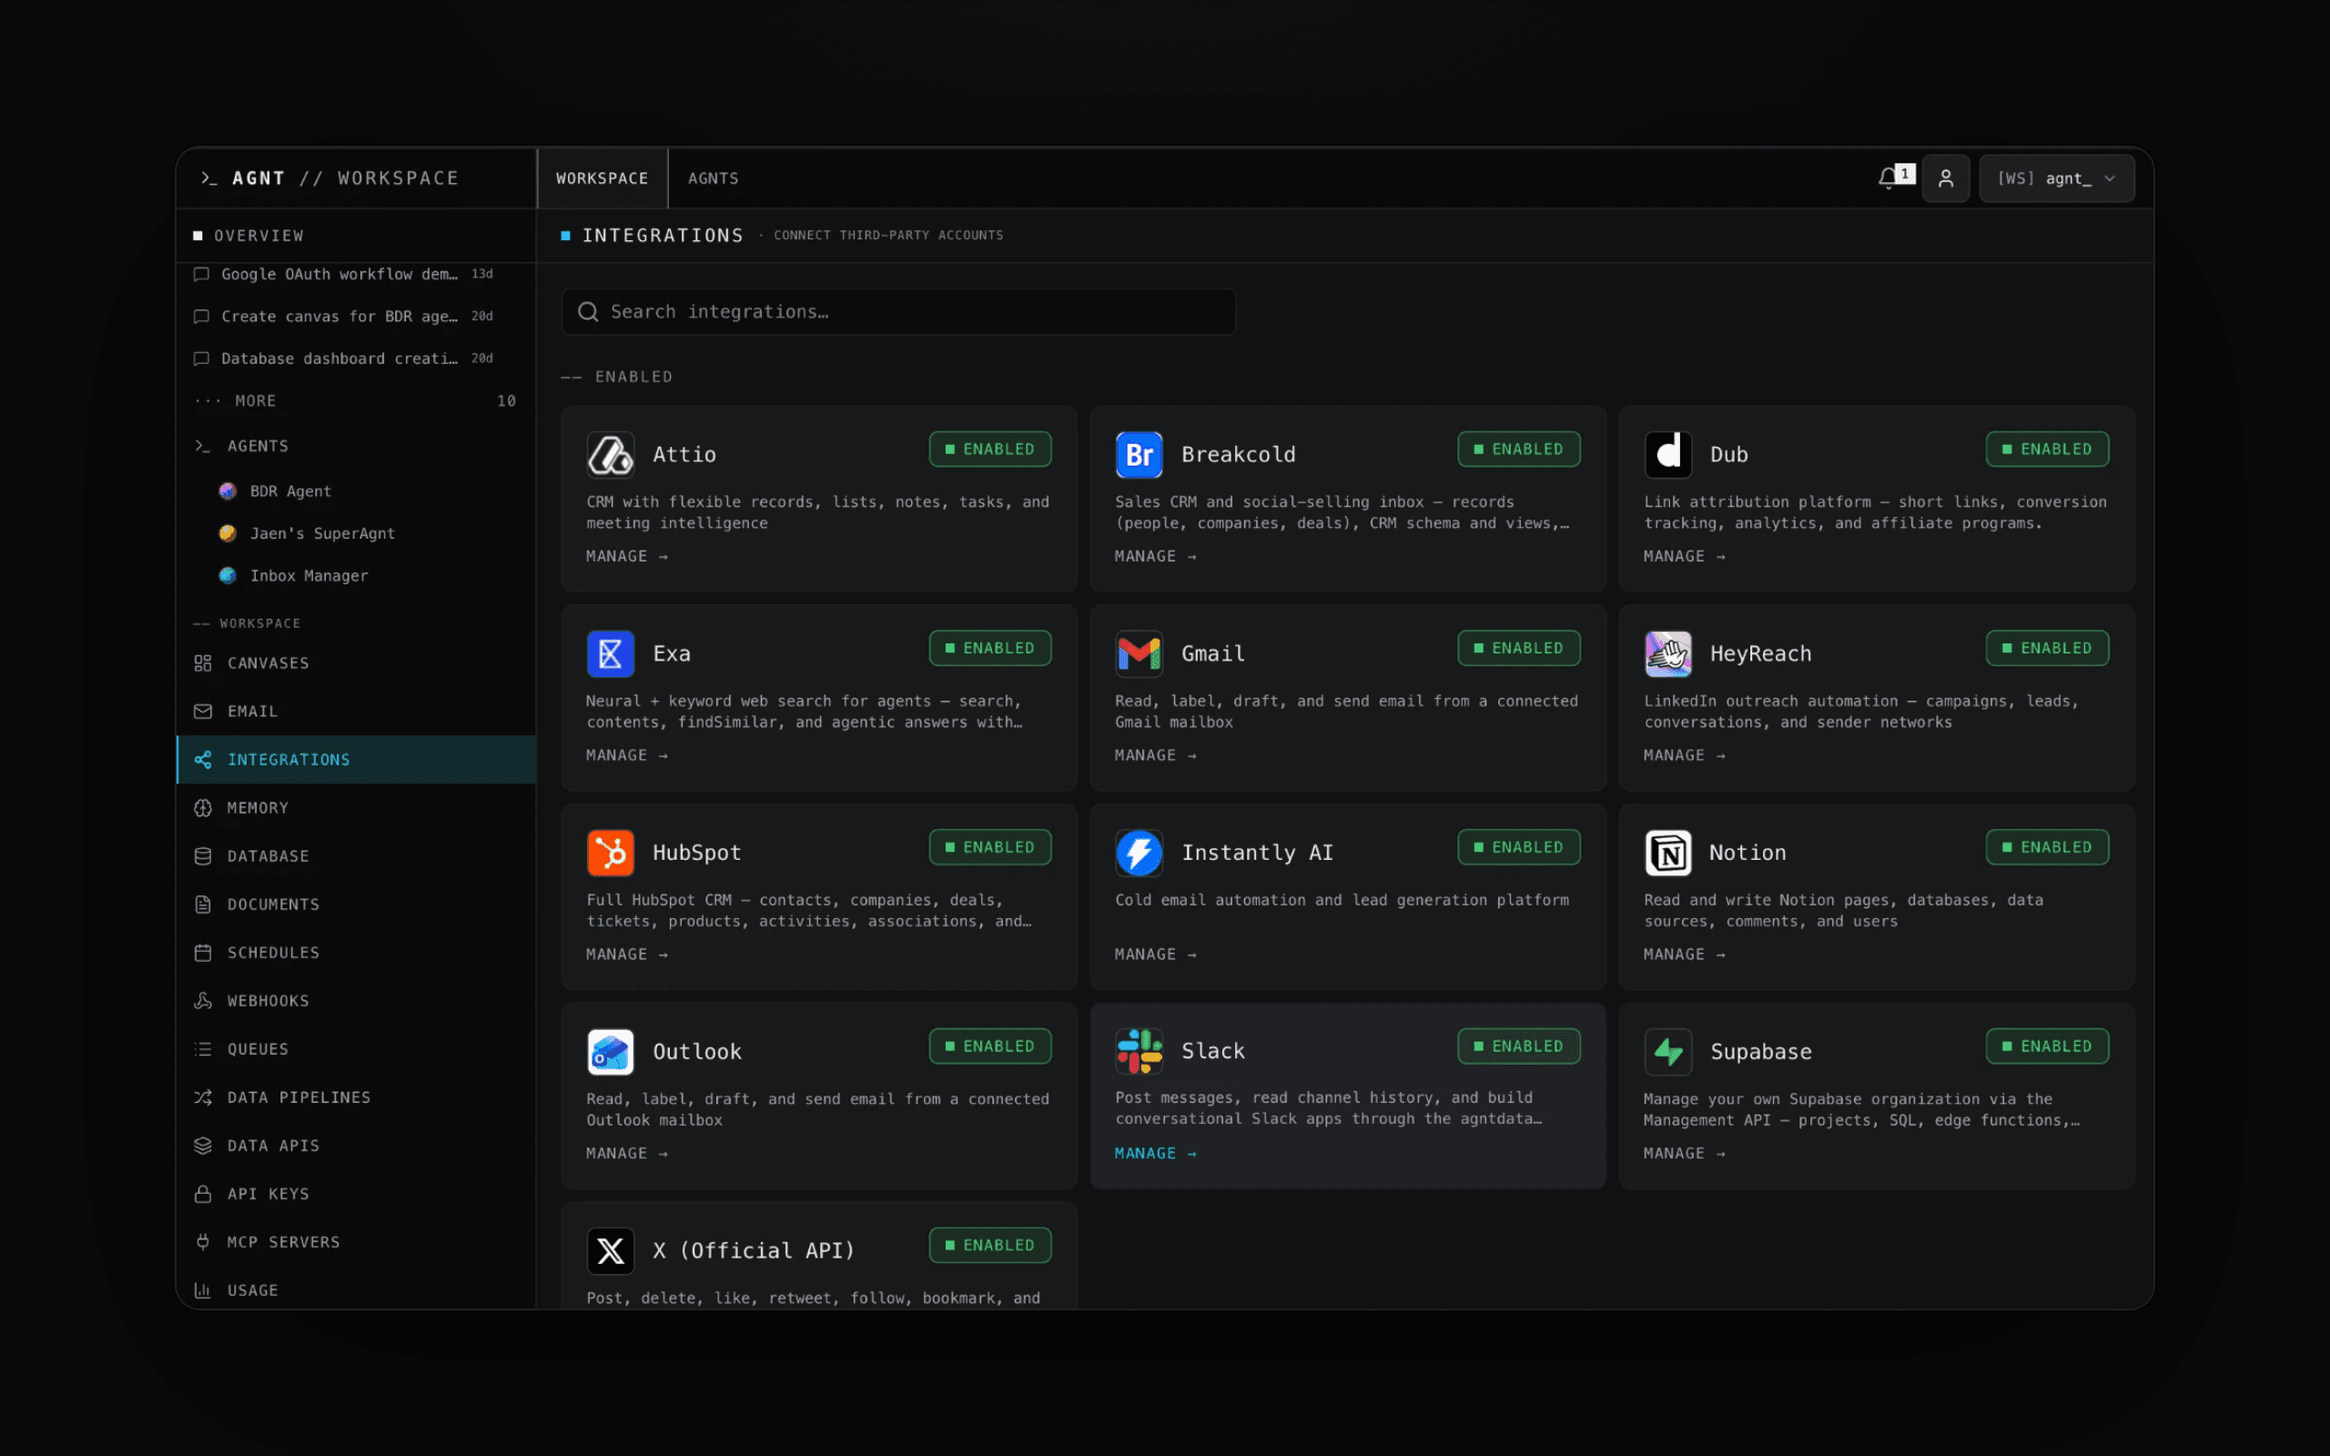Open USAGE chart icon
Viewport: 2330px width, 1456px height.
202,1290
